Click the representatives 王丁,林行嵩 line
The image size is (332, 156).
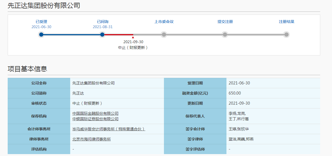coord(239,119)
